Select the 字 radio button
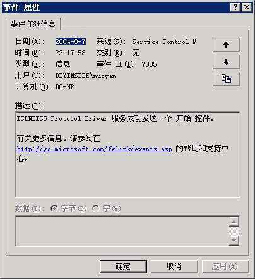Viewport: 255px width, 279px height. coord(95,208)
